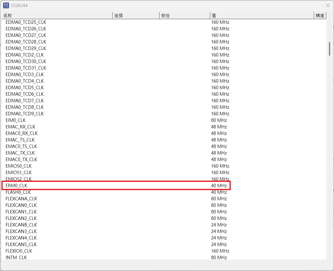Select the FLEXCANB_CLK row
This screenshot has width=334, height=271.
[164, 225]
